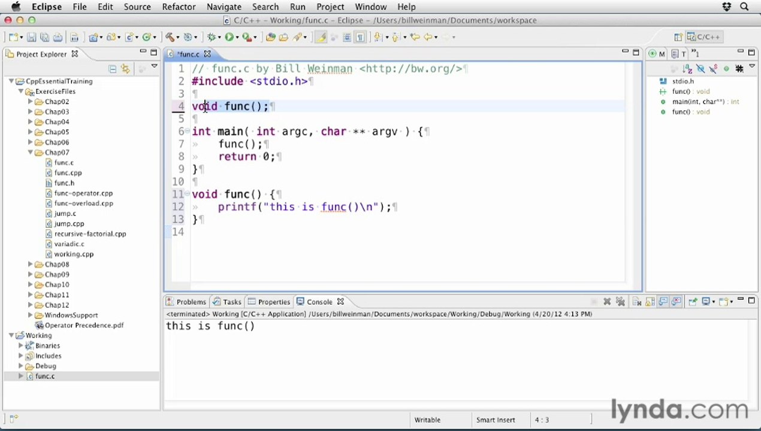Open the Outline view menu triangle
761x431 pixels.
752,66
